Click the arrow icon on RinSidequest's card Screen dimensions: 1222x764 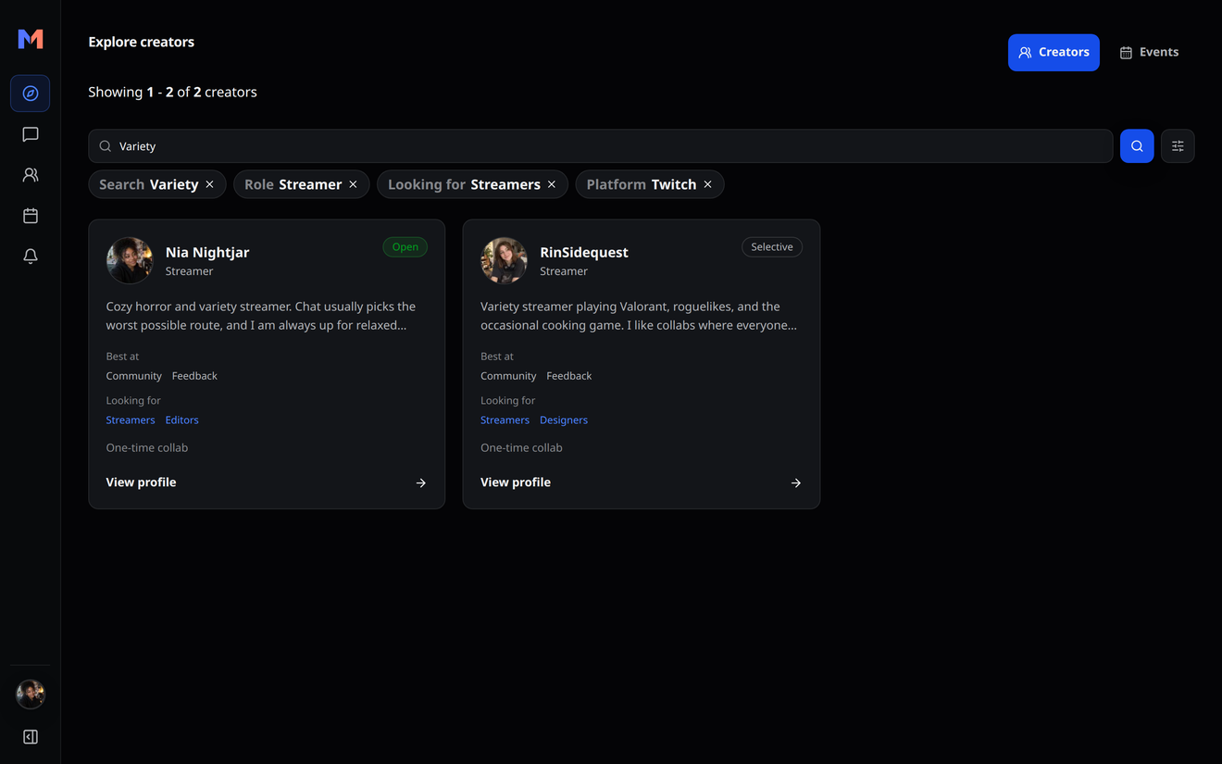pyautogui.click(x=796, y=482)
